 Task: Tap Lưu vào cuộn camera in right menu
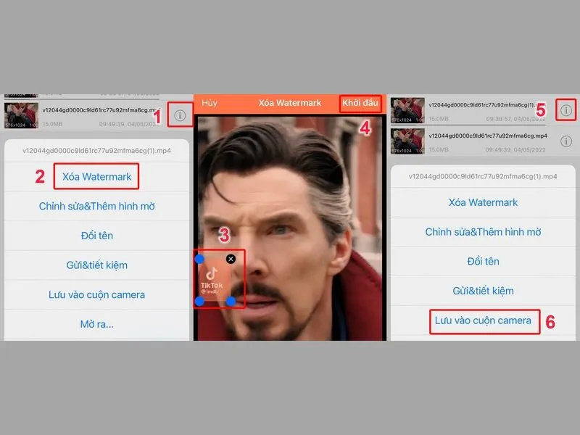(483, 320)
